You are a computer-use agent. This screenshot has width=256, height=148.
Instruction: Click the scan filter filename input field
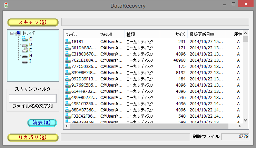coord(33,99)
